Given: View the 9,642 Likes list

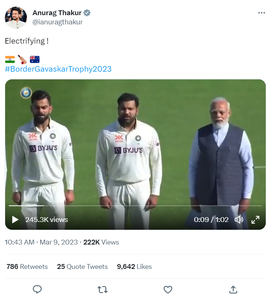Looking at the screenshot, I should coord(134,267).
